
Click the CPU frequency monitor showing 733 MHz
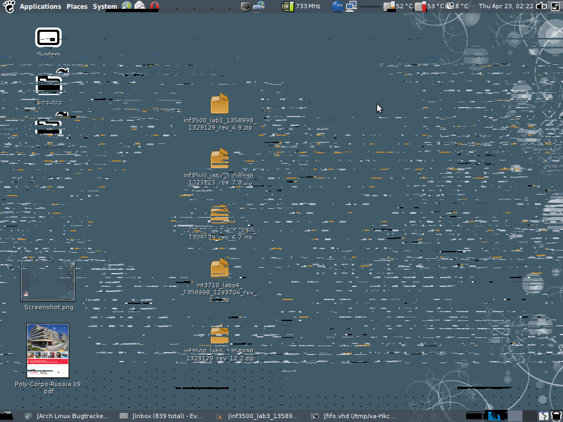coord(302,6)
